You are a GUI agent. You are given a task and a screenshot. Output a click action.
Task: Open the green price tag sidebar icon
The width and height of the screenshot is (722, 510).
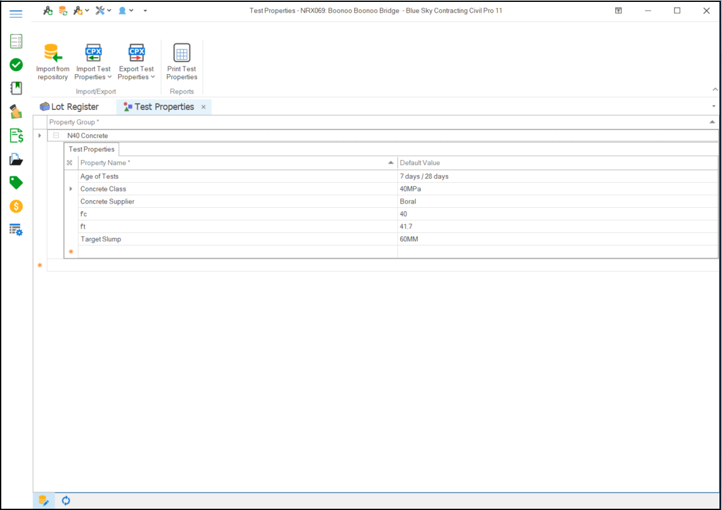(x=16, y=183)
